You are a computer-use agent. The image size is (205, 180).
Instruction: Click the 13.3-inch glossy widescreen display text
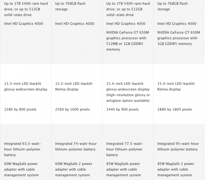(26, 86)
